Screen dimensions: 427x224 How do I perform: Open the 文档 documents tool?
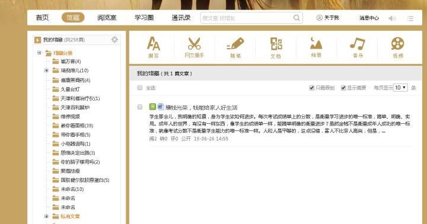pos(276,47)
